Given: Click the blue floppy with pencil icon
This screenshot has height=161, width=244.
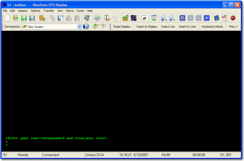Looking at the screenshot, I should click(x=32, y=18).
